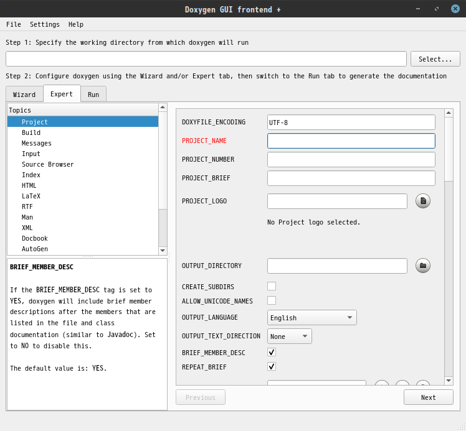Close the Doxygen GUI frontend window
Image resolution: width=466 pixels, height=431 pixels.
(x=455, y=9)
